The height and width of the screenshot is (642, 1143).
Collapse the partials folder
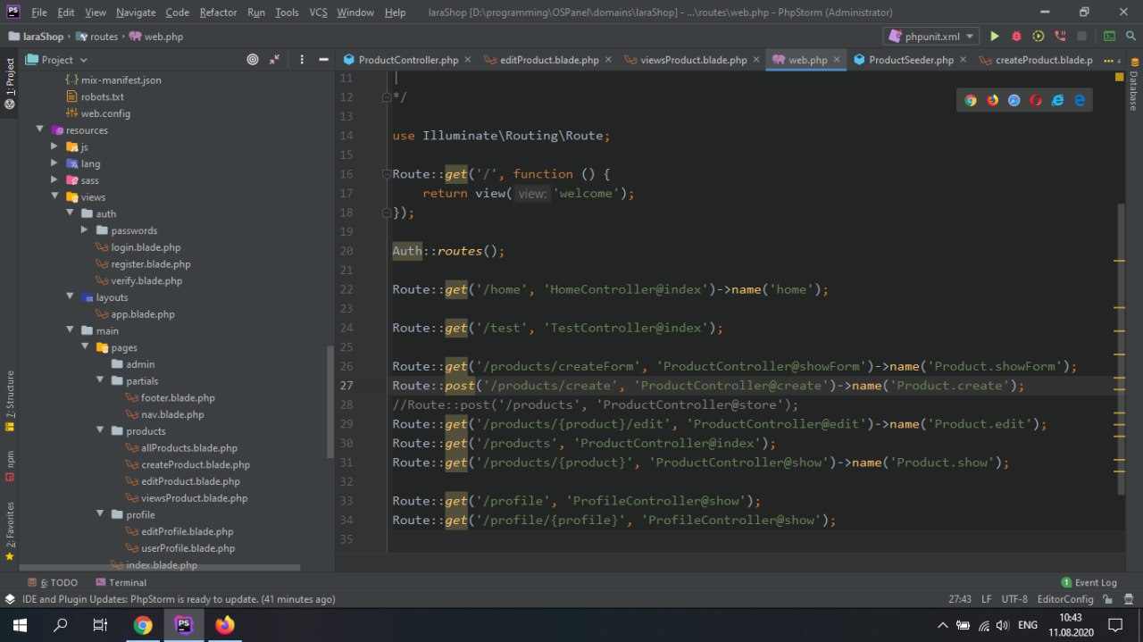point(99,380)
